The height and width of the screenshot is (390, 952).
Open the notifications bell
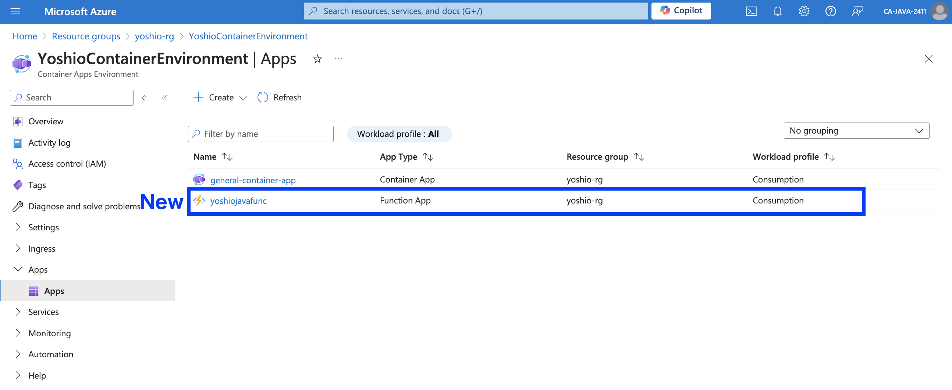(x=778, y=11)
